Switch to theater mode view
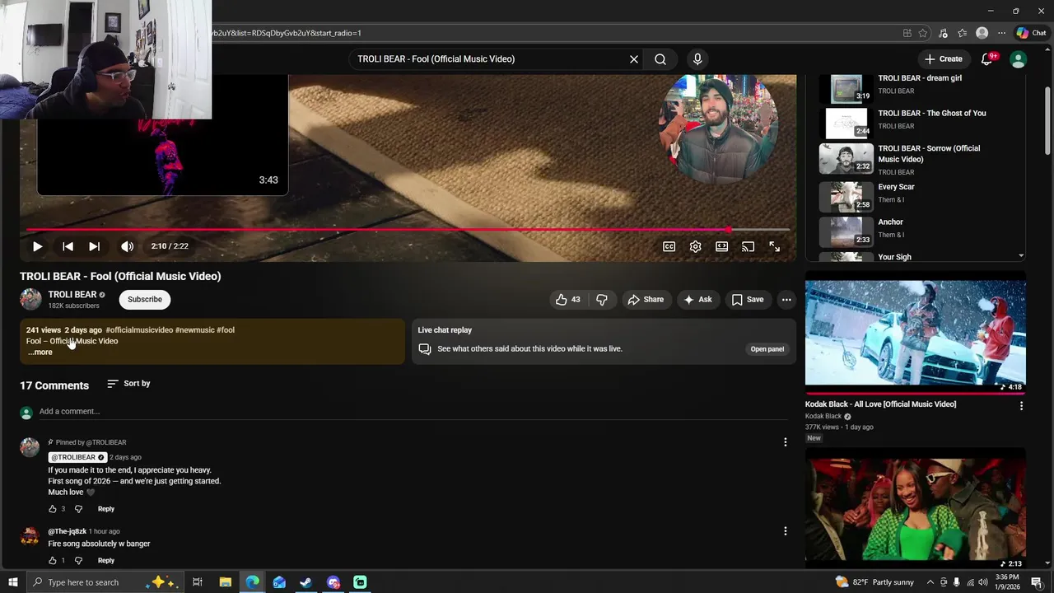This screenshot has width=1054, height=593. 722,246
